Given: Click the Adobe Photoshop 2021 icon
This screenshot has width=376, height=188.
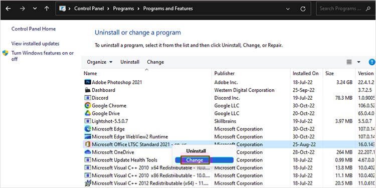Looking at the screenshot, I should click(88, 82).
